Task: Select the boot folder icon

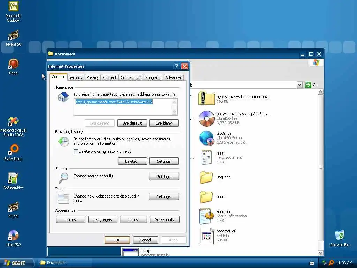Action: point(206,196)
